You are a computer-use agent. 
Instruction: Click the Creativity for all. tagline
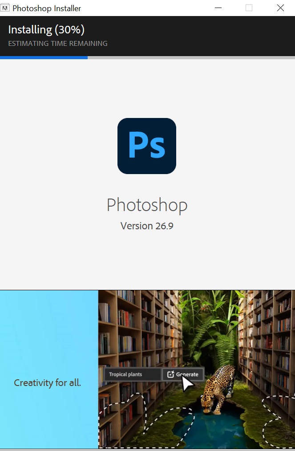click(x=48, y=383)
